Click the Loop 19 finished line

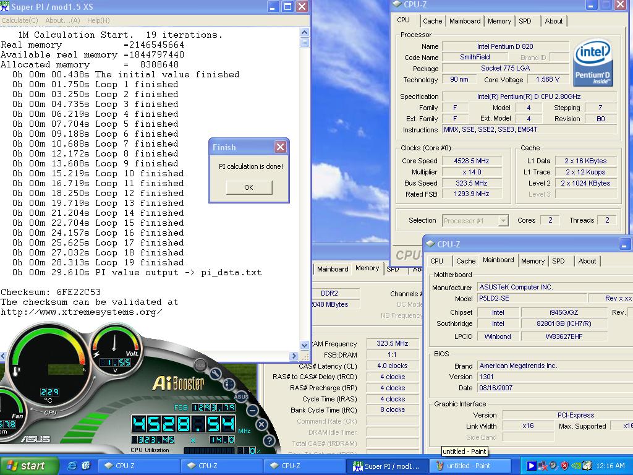98,262
